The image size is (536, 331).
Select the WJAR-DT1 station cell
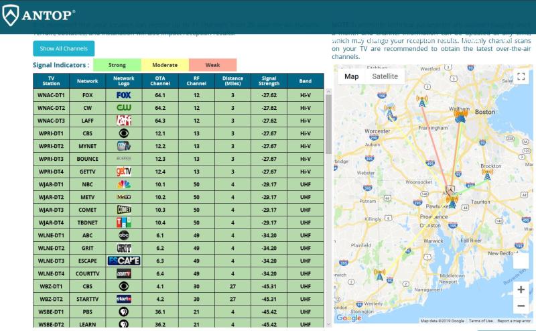point(52,184)
